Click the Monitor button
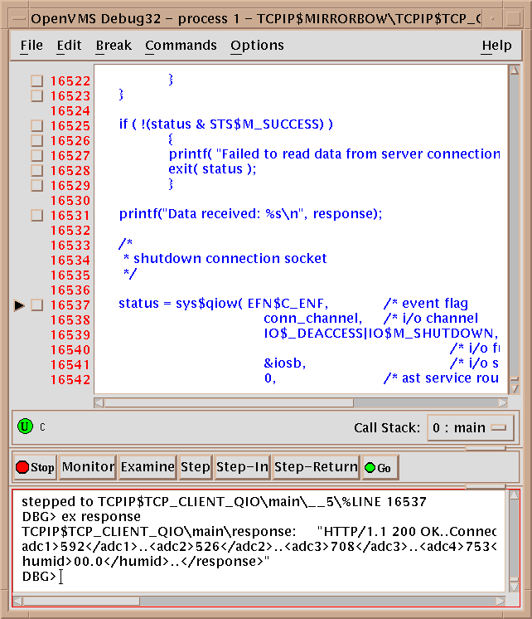532x619 pixels. (x=88, y=467)
